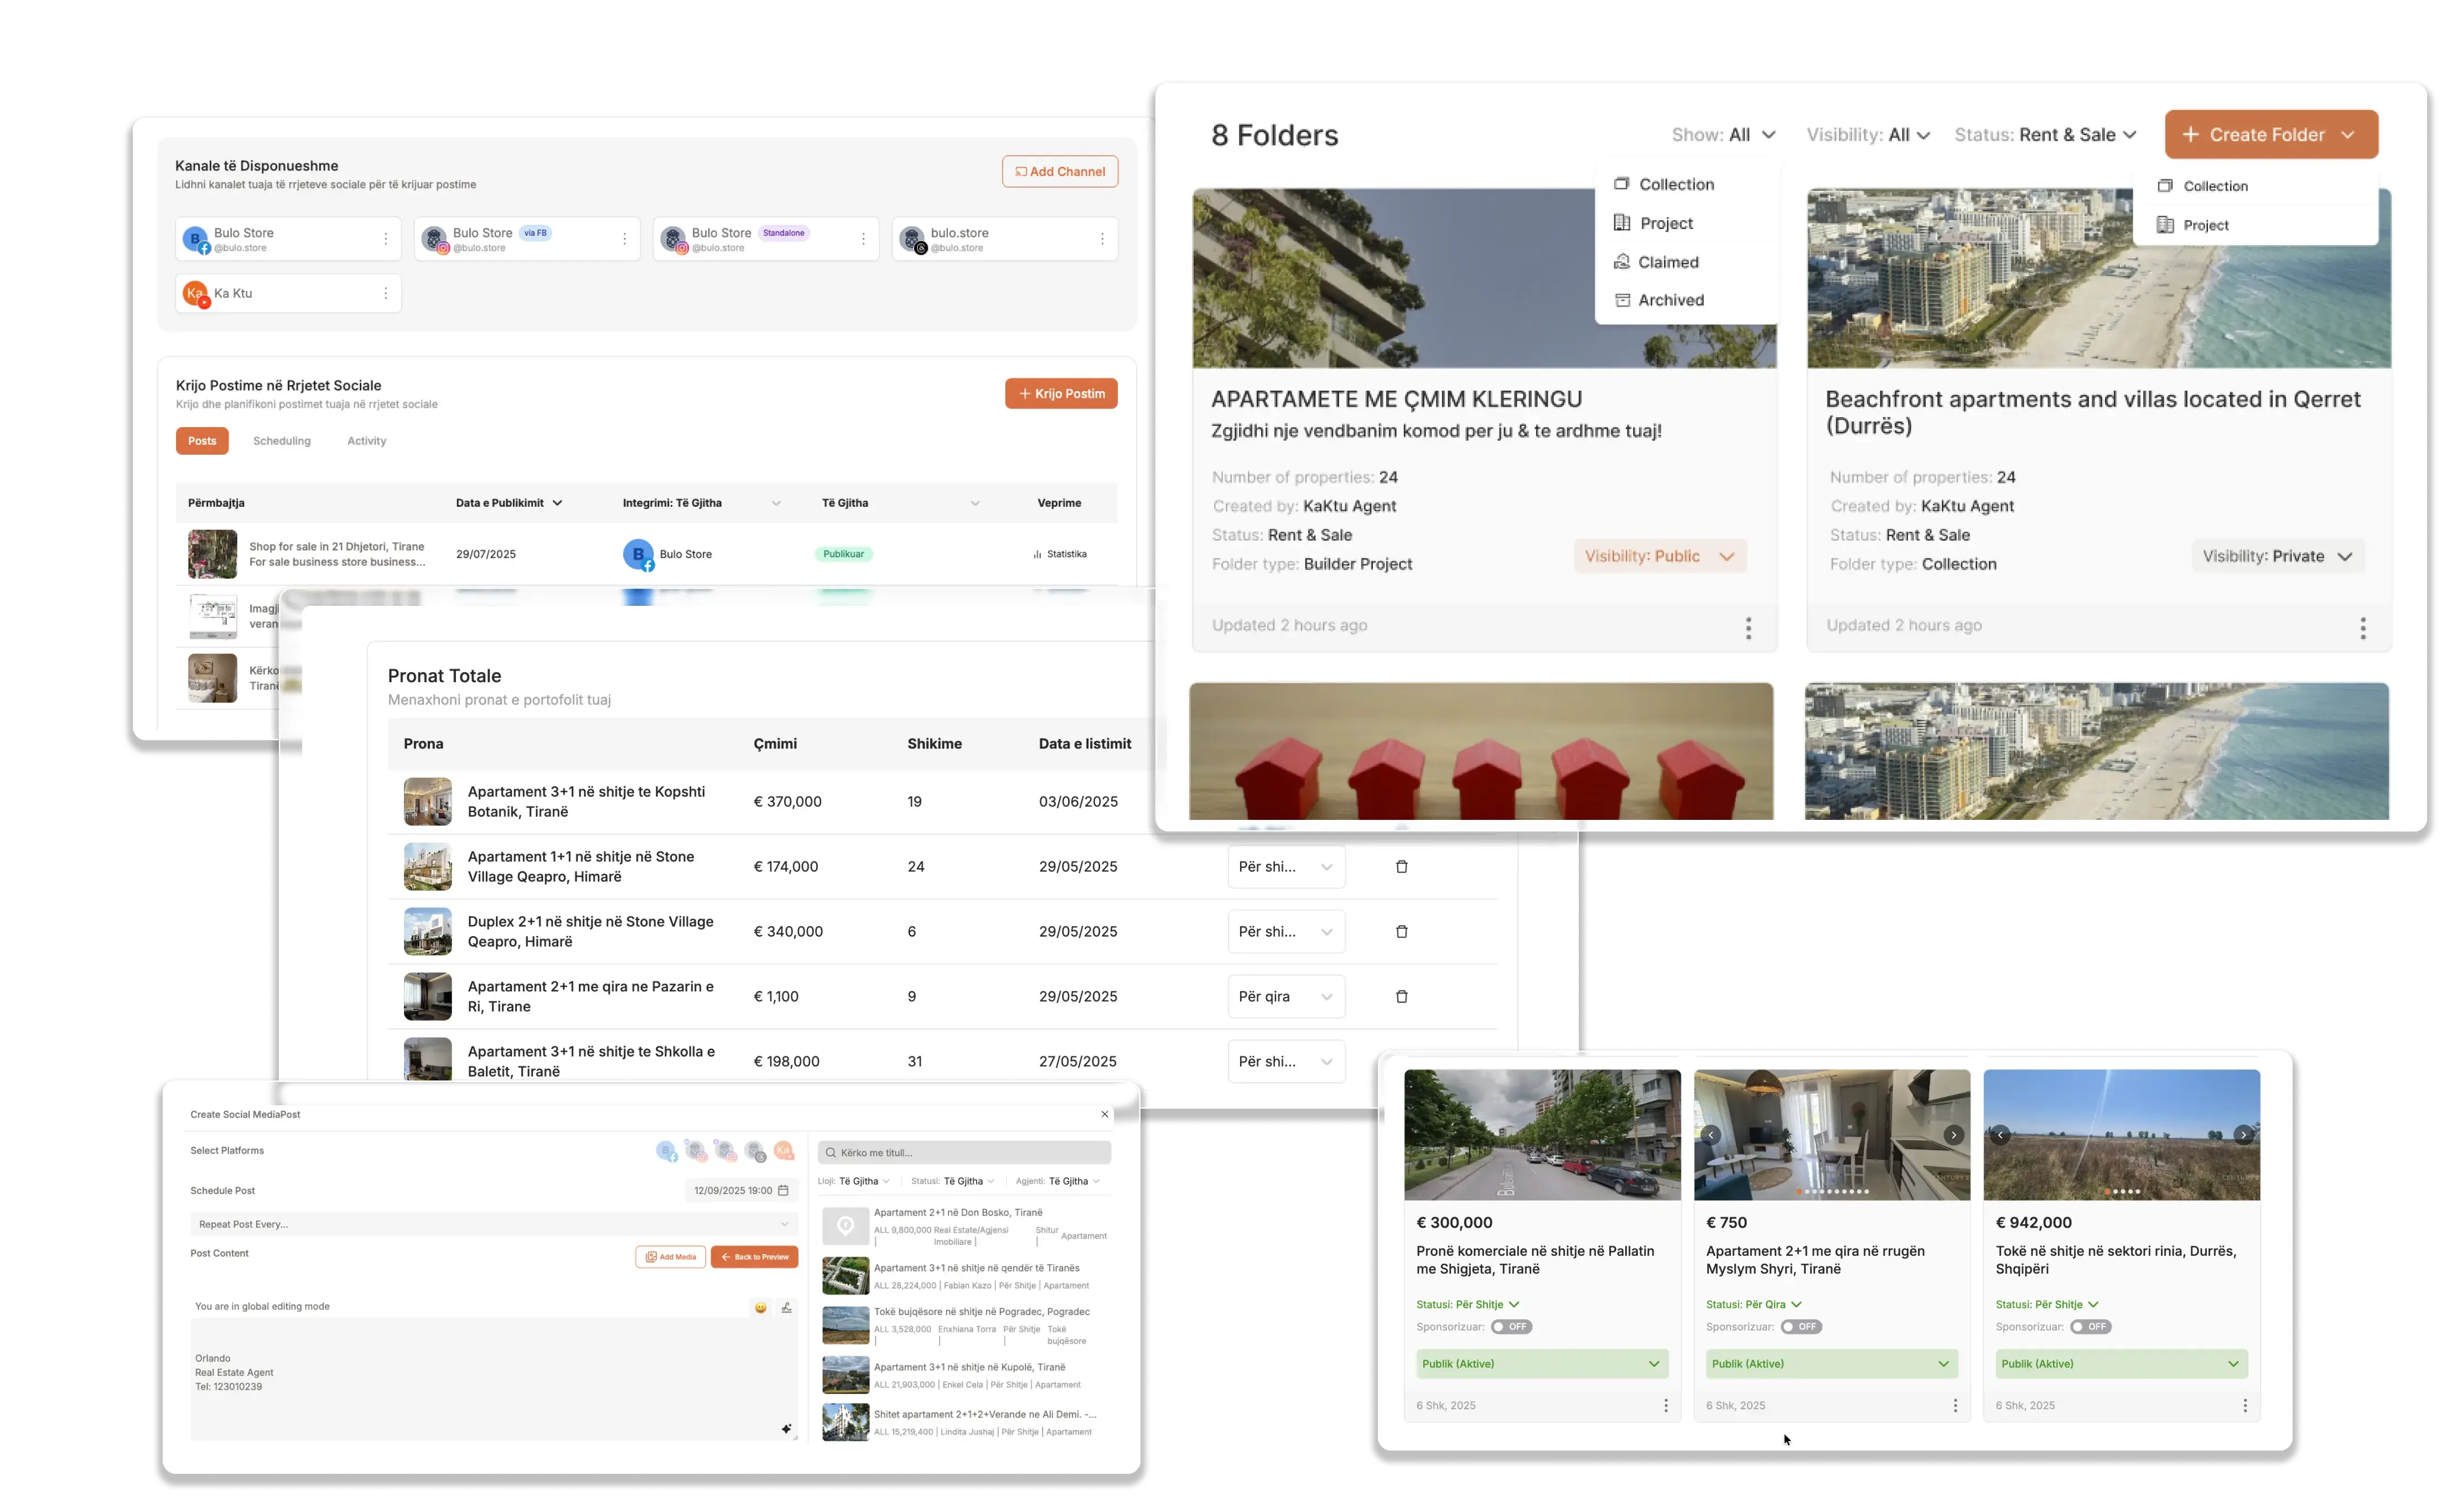Choose Project under the Create Folder menu
Screen dimensions: 2452x1512
pyautogui.click(x=2193, y=225)
